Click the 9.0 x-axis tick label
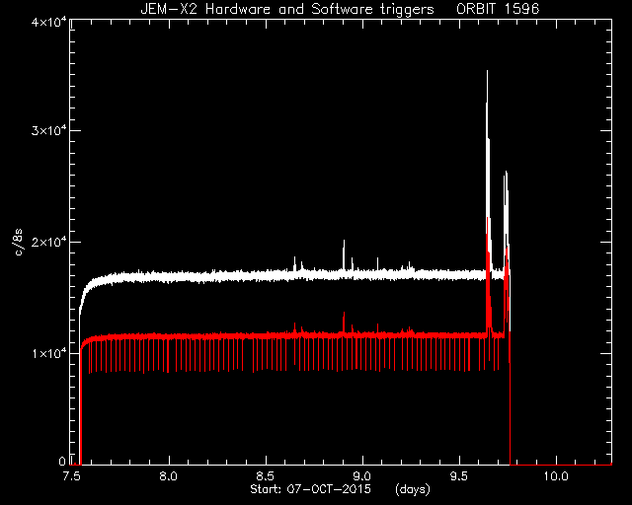632x505 pixels. click(362, 476)
